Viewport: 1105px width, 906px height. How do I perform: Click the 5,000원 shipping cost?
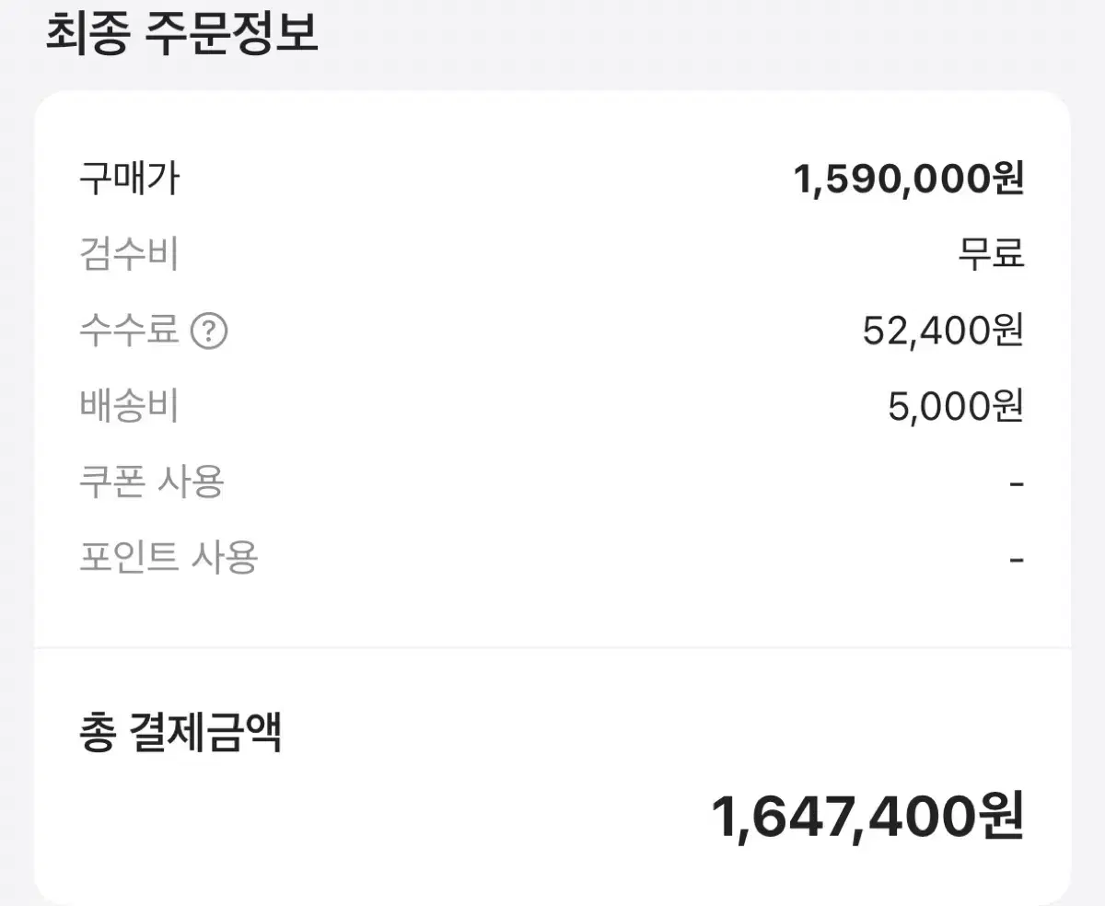tap(956, 406)
